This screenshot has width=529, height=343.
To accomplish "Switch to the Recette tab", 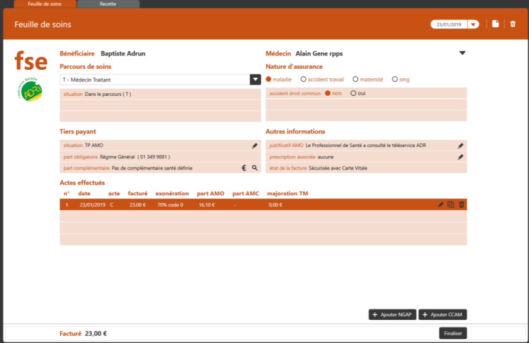I will point(108,4).
